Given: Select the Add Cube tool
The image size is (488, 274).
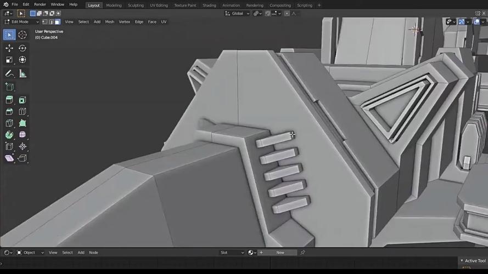Looking at the screenshot, I should [9, 87].
